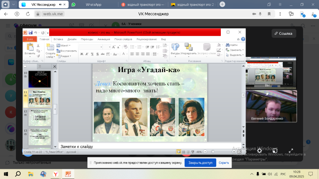The width and height of the screenshot is (319, 179).
Task: Switch to the Анимация ribbon tab
Action: coord(104,39)
